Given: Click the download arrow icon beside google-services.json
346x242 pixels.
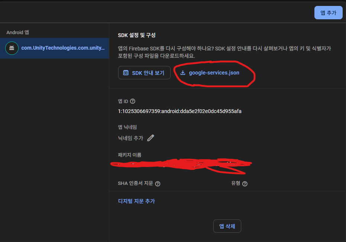Looking at the screenshot, I should coord(183,73).
